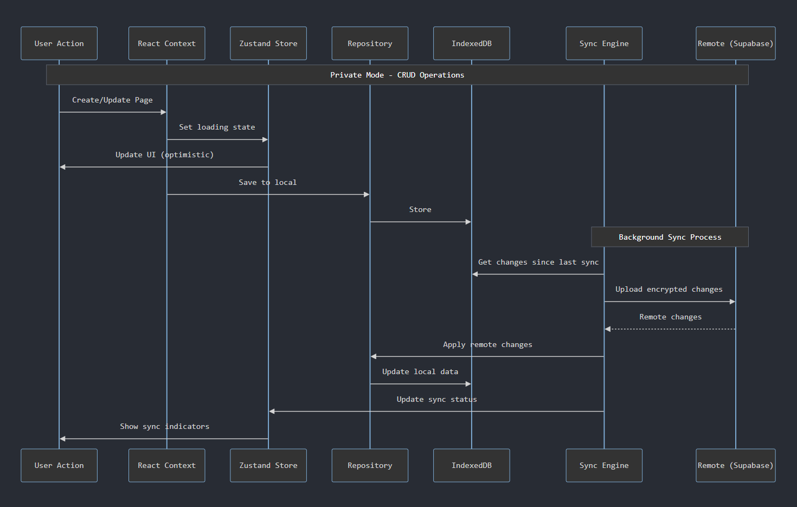
Task: Click the bottom Sync Engine participant box
Action: (604, 465)
